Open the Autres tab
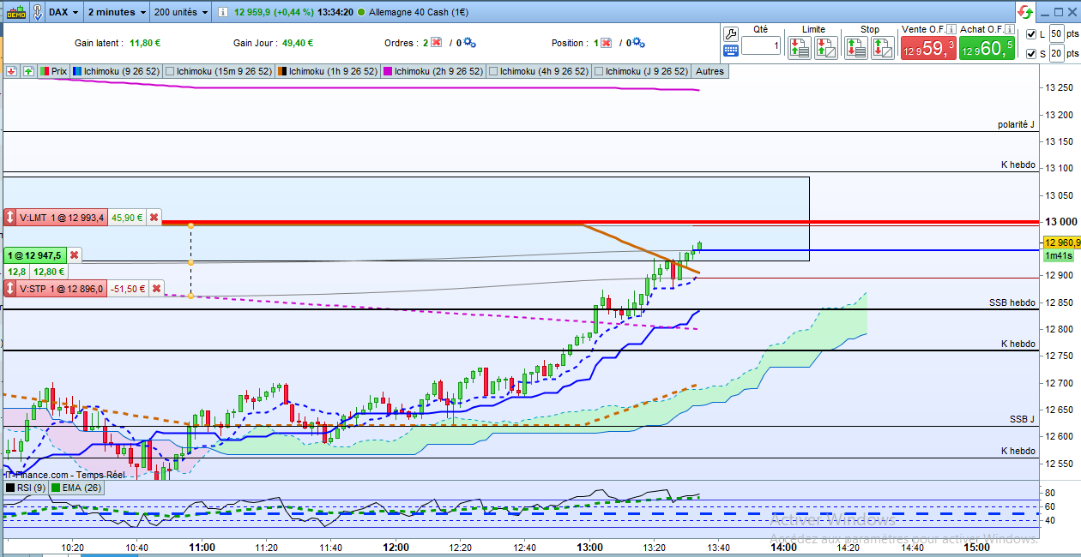The height and width of the screenshot is (557, 1081). [x=710, y=71]
